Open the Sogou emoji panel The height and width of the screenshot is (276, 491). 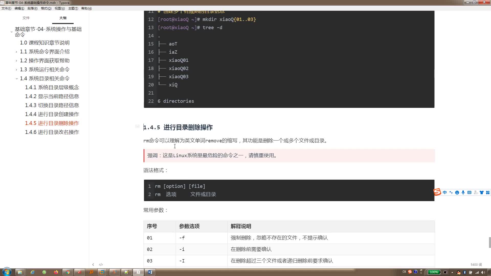tap(457, 192)
